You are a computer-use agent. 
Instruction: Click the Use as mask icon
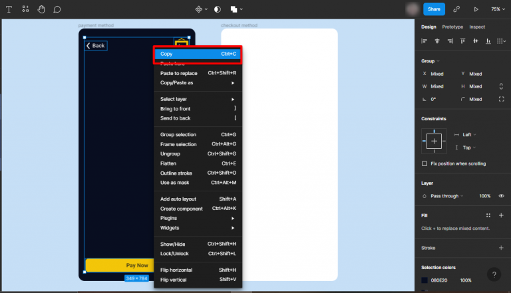218,9
